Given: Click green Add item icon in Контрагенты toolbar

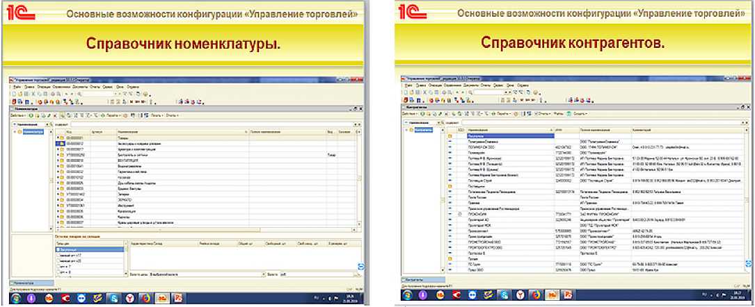Looking at the screenshot, I should coord(422,114).
